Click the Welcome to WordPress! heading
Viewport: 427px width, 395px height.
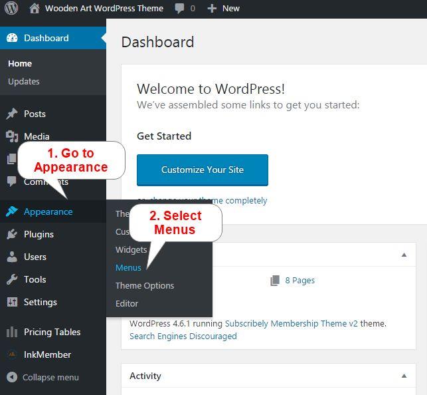tap(211, 89)
